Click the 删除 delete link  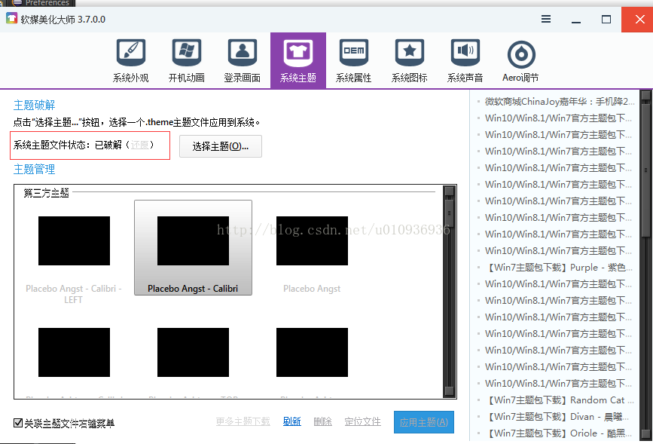323,421
